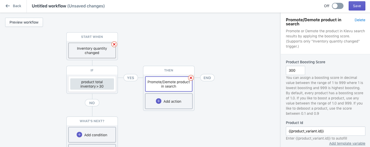Remove the Inventory quantity changed trigger
The image size is (370, 147).
[114, 44]
